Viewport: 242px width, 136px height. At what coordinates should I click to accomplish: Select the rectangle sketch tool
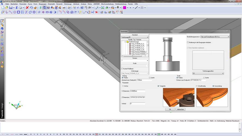click(x=19, y=12)
